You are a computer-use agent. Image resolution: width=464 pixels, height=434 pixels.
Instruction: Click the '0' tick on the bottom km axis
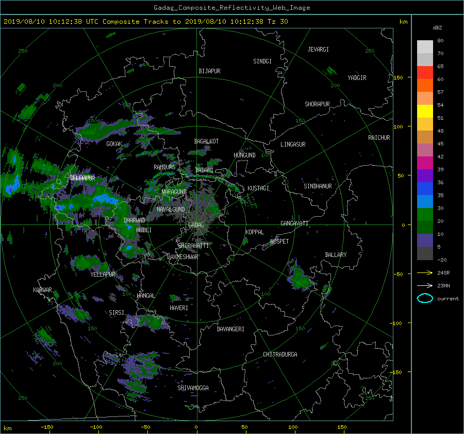pos(196,427)
